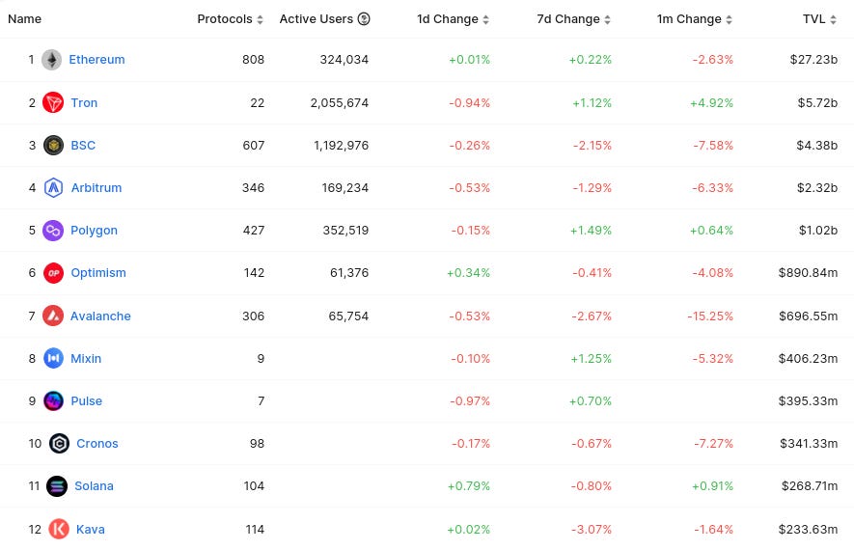Select Ethereum TVL value $27.23b
Image resolution: width=854 pixels, height=550 pixels.
coord(813,60)
